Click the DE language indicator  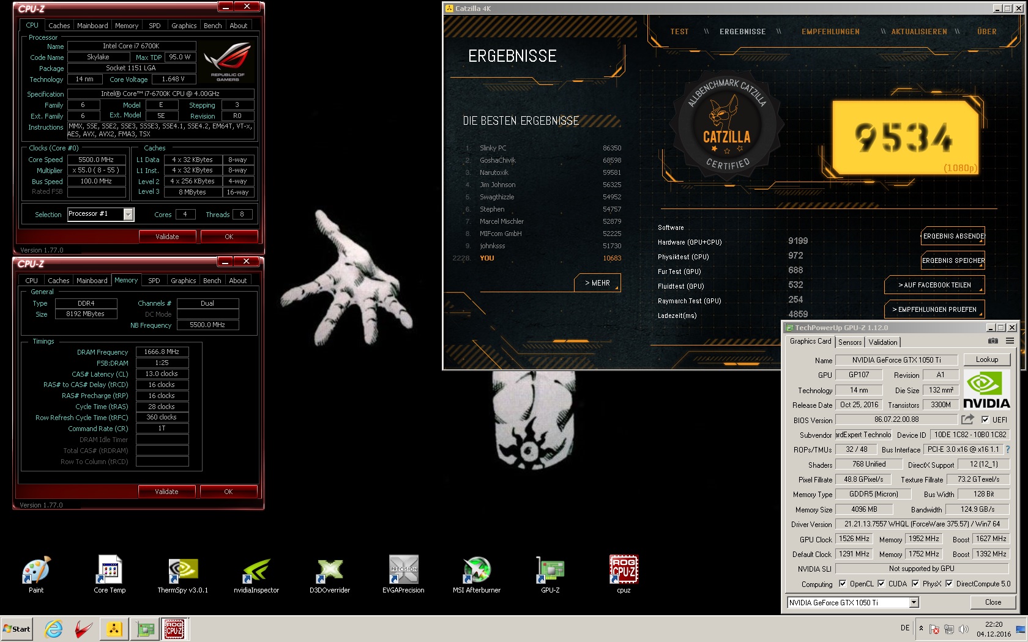[905, 628]
